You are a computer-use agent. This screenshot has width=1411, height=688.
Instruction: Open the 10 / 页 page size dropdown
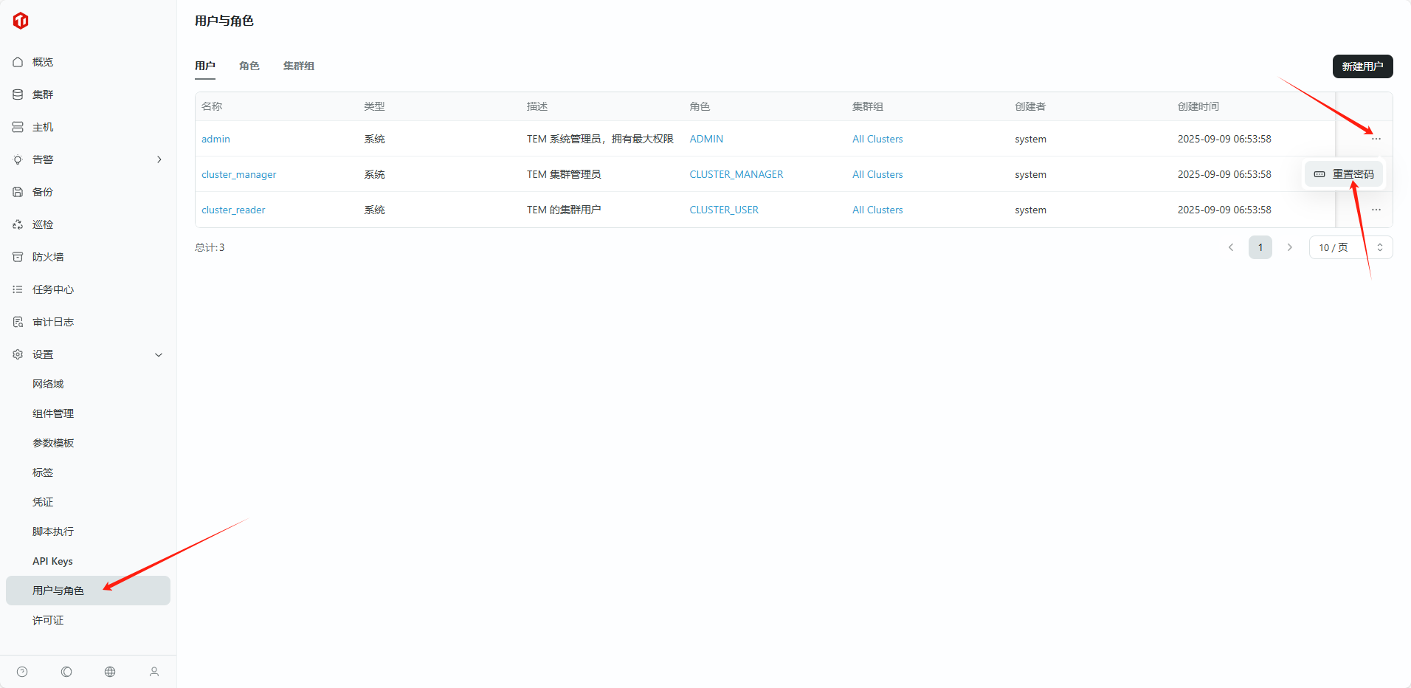point(1350,247)
